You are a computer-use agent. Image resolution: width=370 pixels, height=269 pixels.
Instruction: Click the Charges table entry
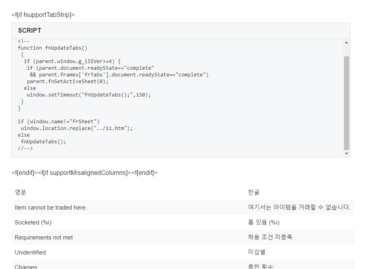pyautogui.click(x=26, y=266)
